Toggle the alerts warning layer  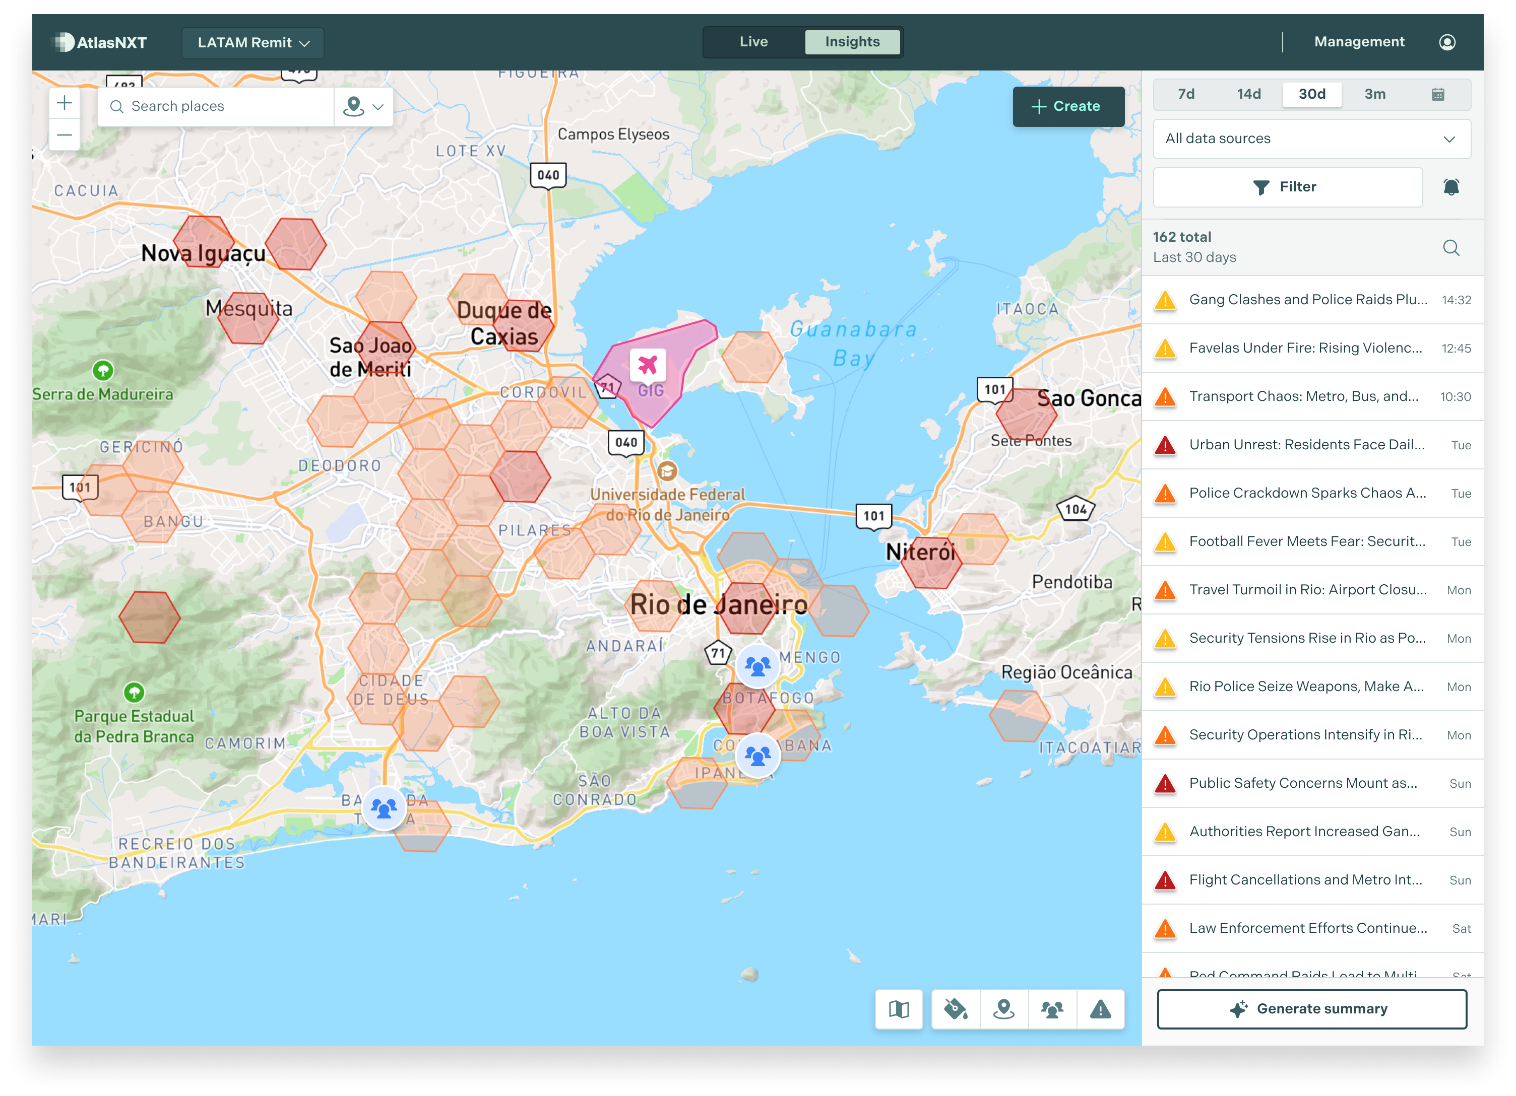pyautogui.click(x=1100, y=1008)
